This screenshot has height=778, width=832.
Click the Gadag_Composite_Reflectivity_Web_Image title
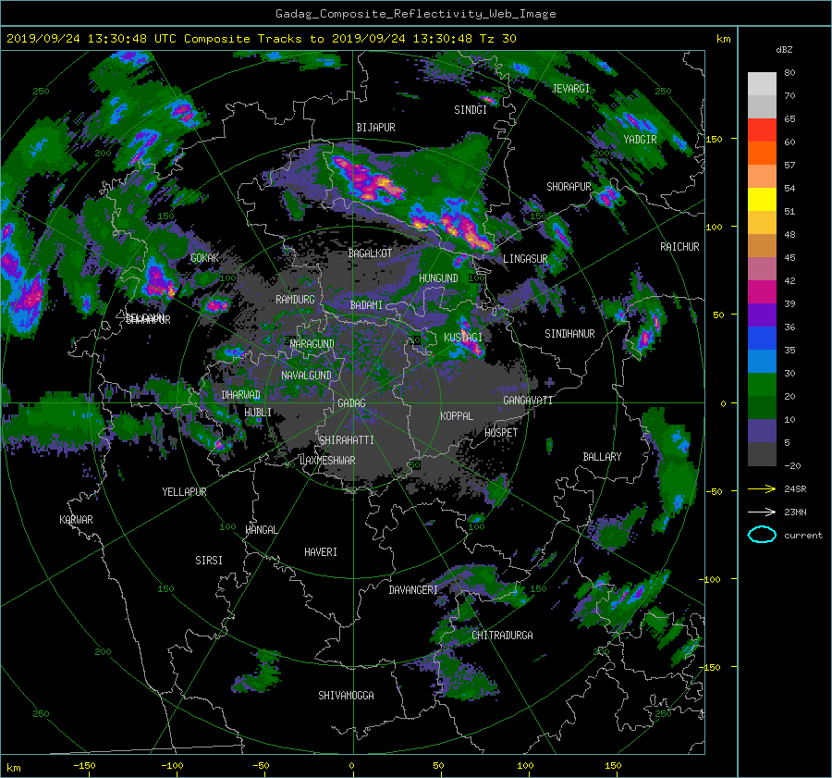[415, 14]
